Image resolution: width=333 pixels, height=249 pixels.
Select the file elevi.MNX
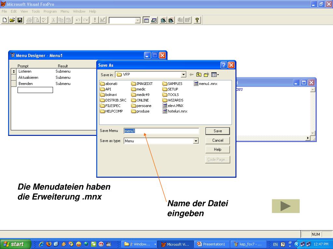(173, 106)
